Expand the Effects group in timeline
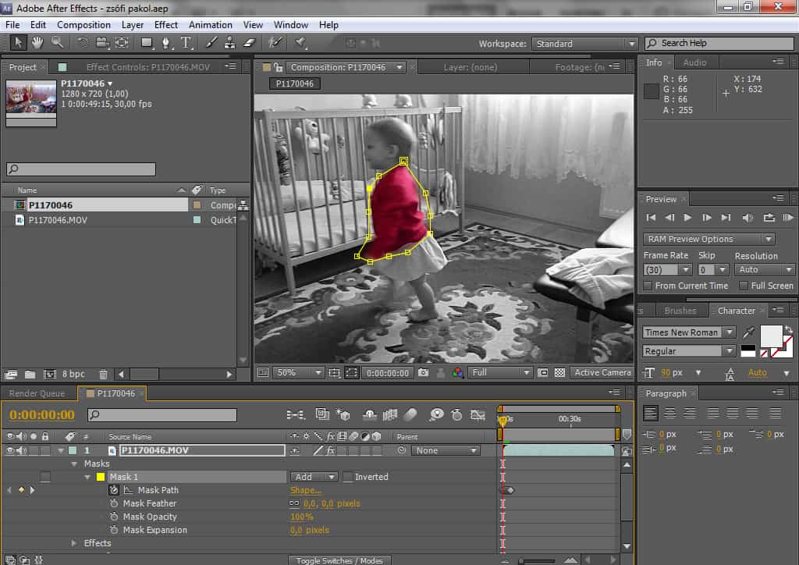This screenshot has width=799, height=565. tap(74, 543)
